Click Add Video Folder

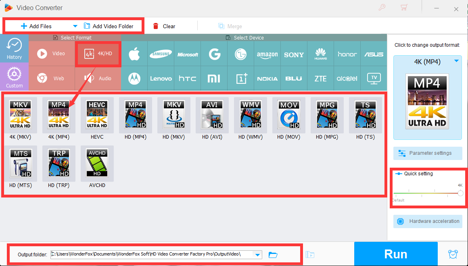(109, 26)
